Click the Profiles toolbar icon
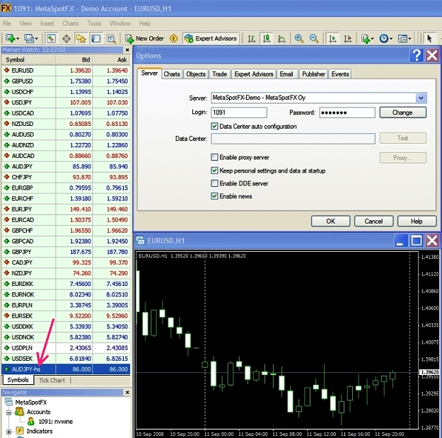 (29, 38)
